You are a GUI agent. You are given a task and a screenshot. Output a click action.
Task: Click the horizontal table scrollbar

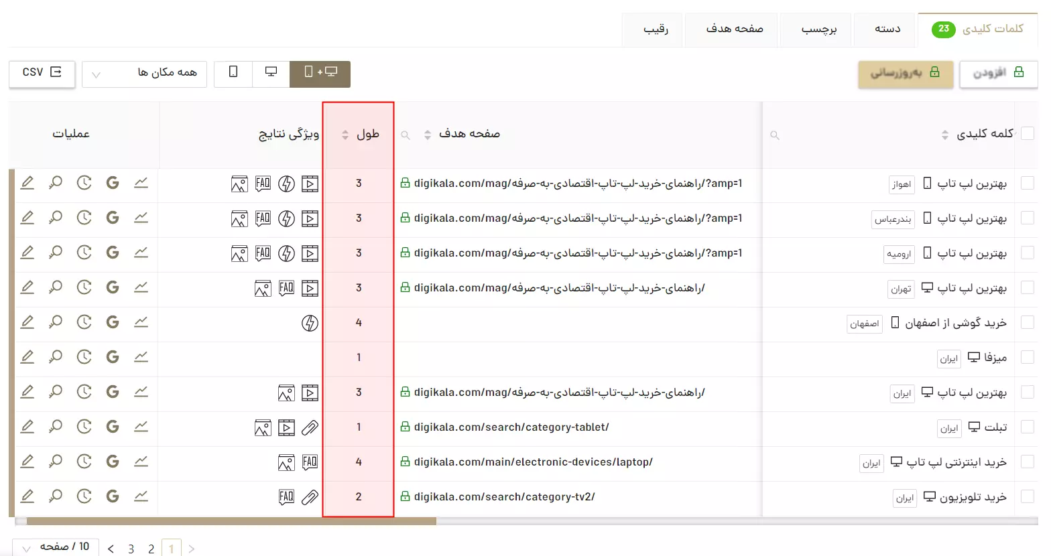coord(231,520)
